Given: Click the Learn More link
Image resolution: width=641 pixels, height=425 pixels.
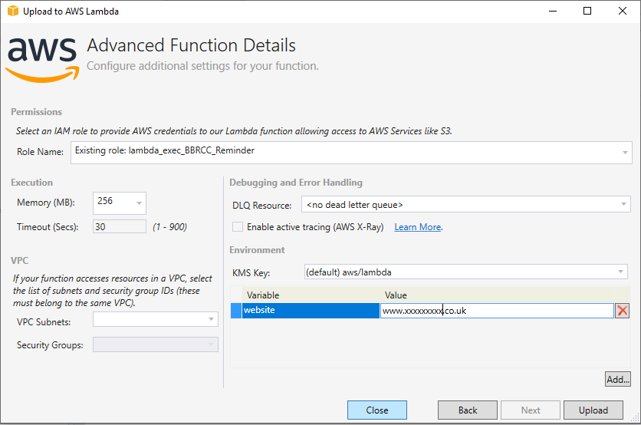Looking at the screenshot, I should coord(417,227).
